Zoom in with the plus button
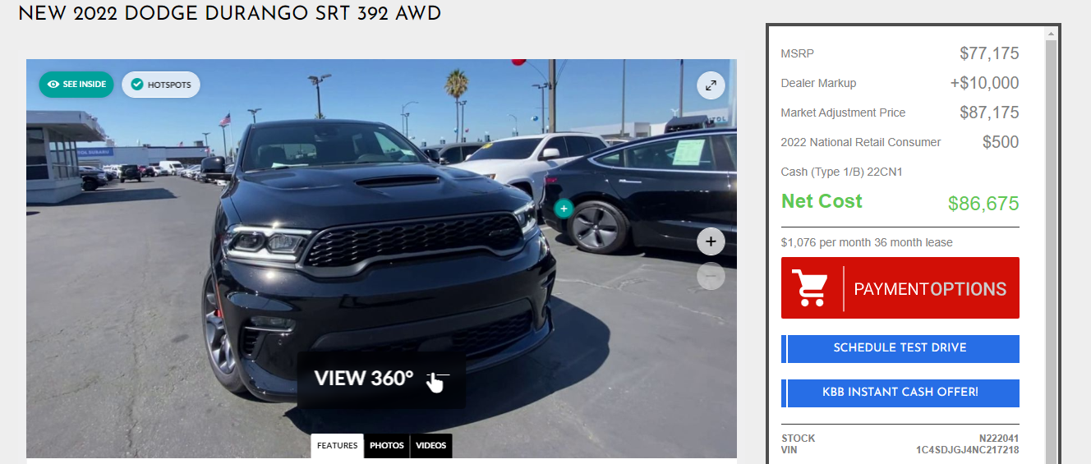This screenshot has height=464, width=1091. click(x=711, y=241)
